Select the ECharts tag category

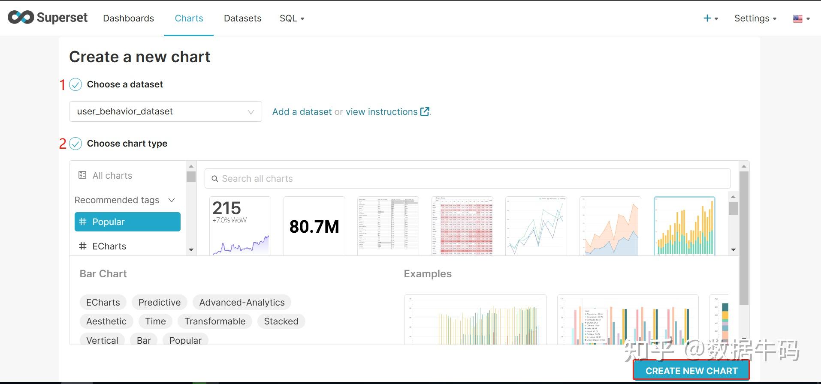click(109, 246)
